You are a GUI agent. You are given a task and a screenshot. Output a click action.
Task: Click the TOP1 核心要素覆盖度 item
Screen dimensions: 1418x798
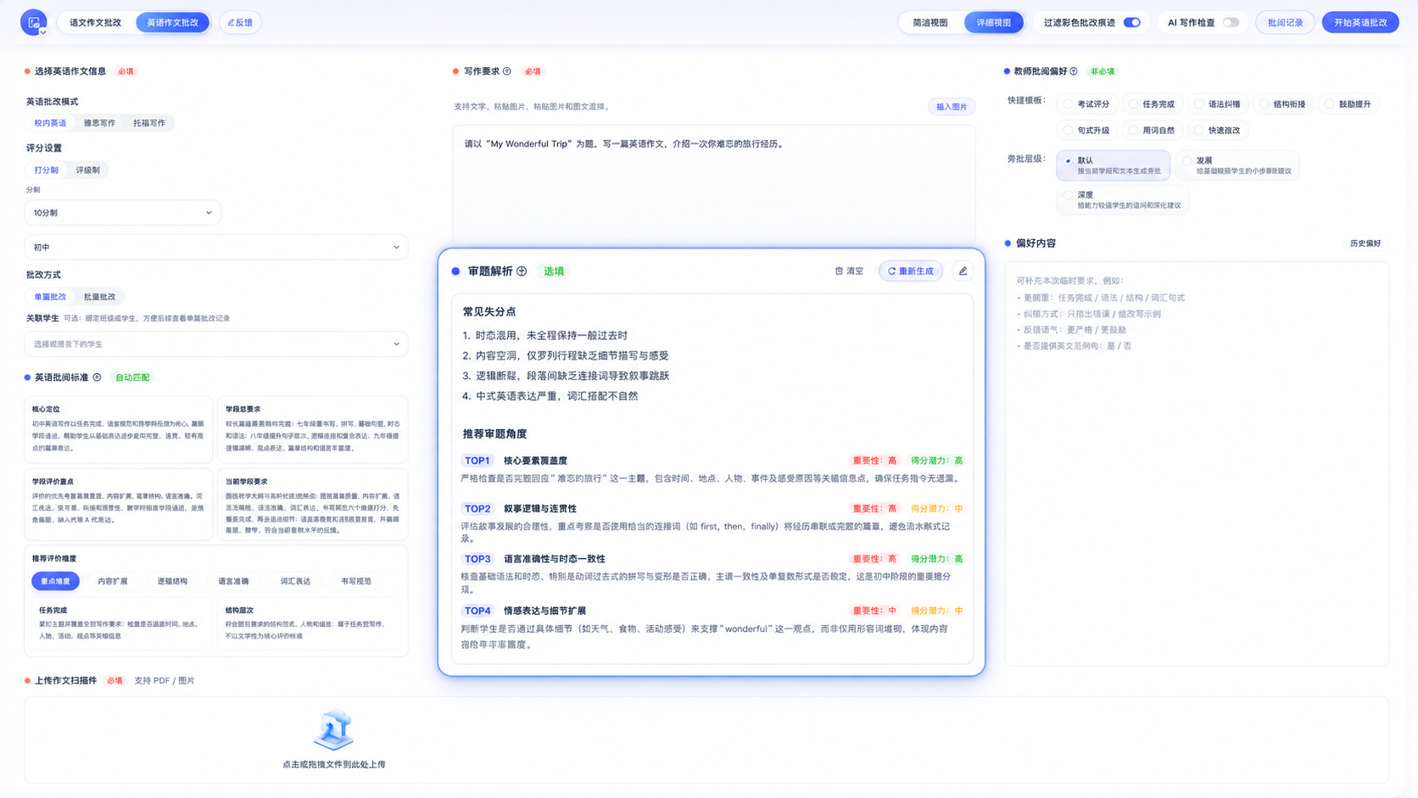tap(712, 469)
